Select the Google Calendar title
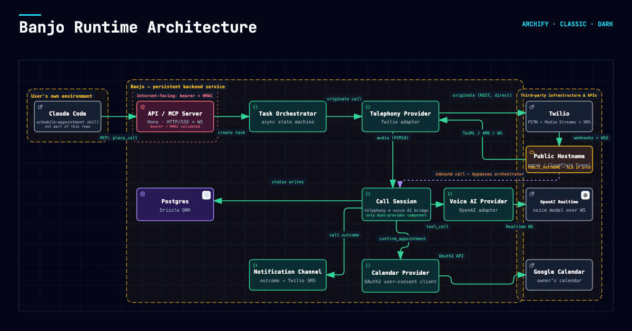Screen dimensions: 632x331 tap(559, 272)
